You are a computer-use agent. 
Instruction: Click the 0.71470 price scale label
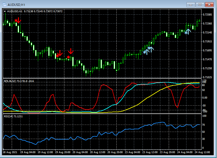(207, 59)
